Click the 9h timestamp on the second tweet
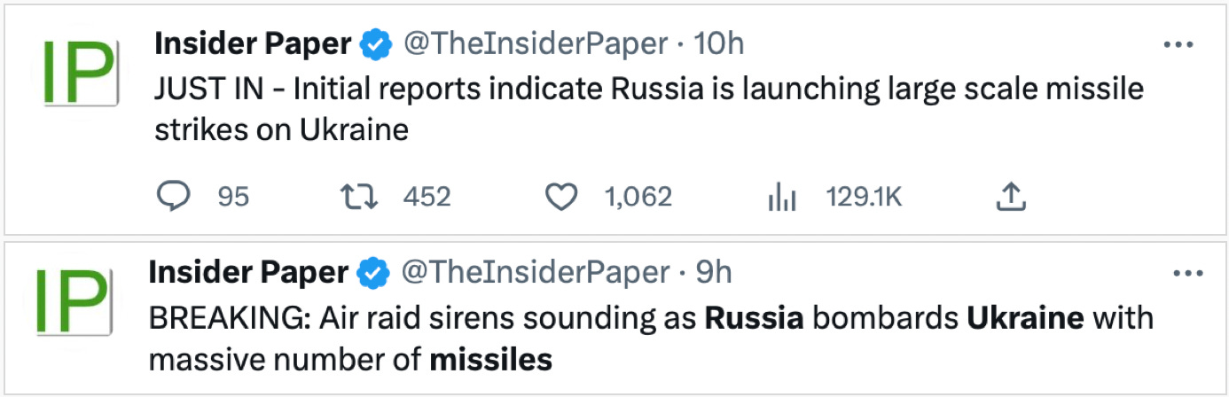 click(713, 274)
